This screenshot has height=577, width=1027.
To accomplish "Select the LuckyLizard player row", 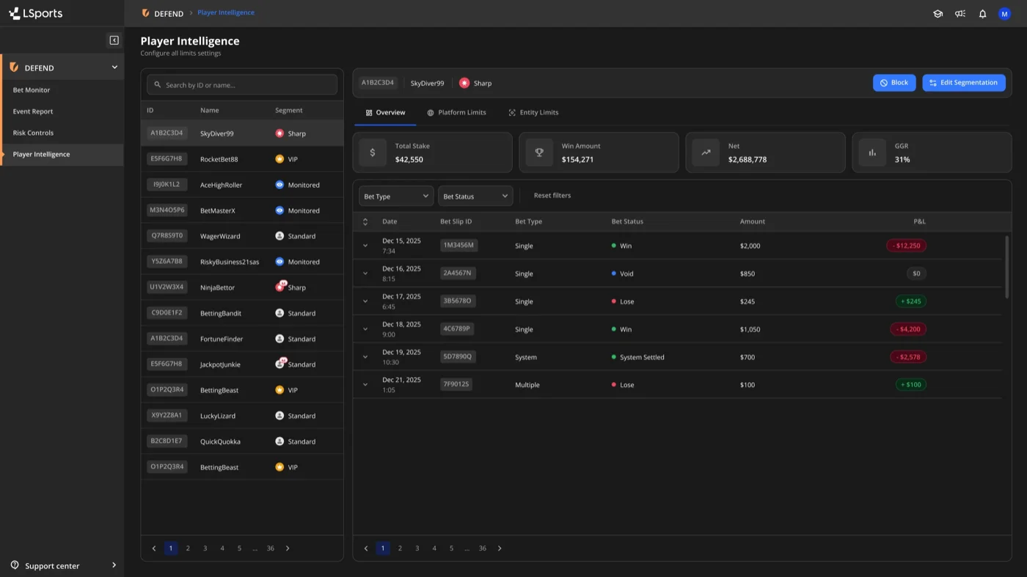I will click(242, 416).
